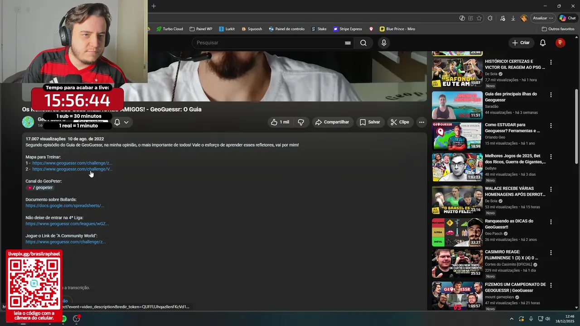Open more actions menu beside Clipe
Image resolution: width=580 pixels, height=326 pixels.
pyautogui.click(x=421, y=122)
